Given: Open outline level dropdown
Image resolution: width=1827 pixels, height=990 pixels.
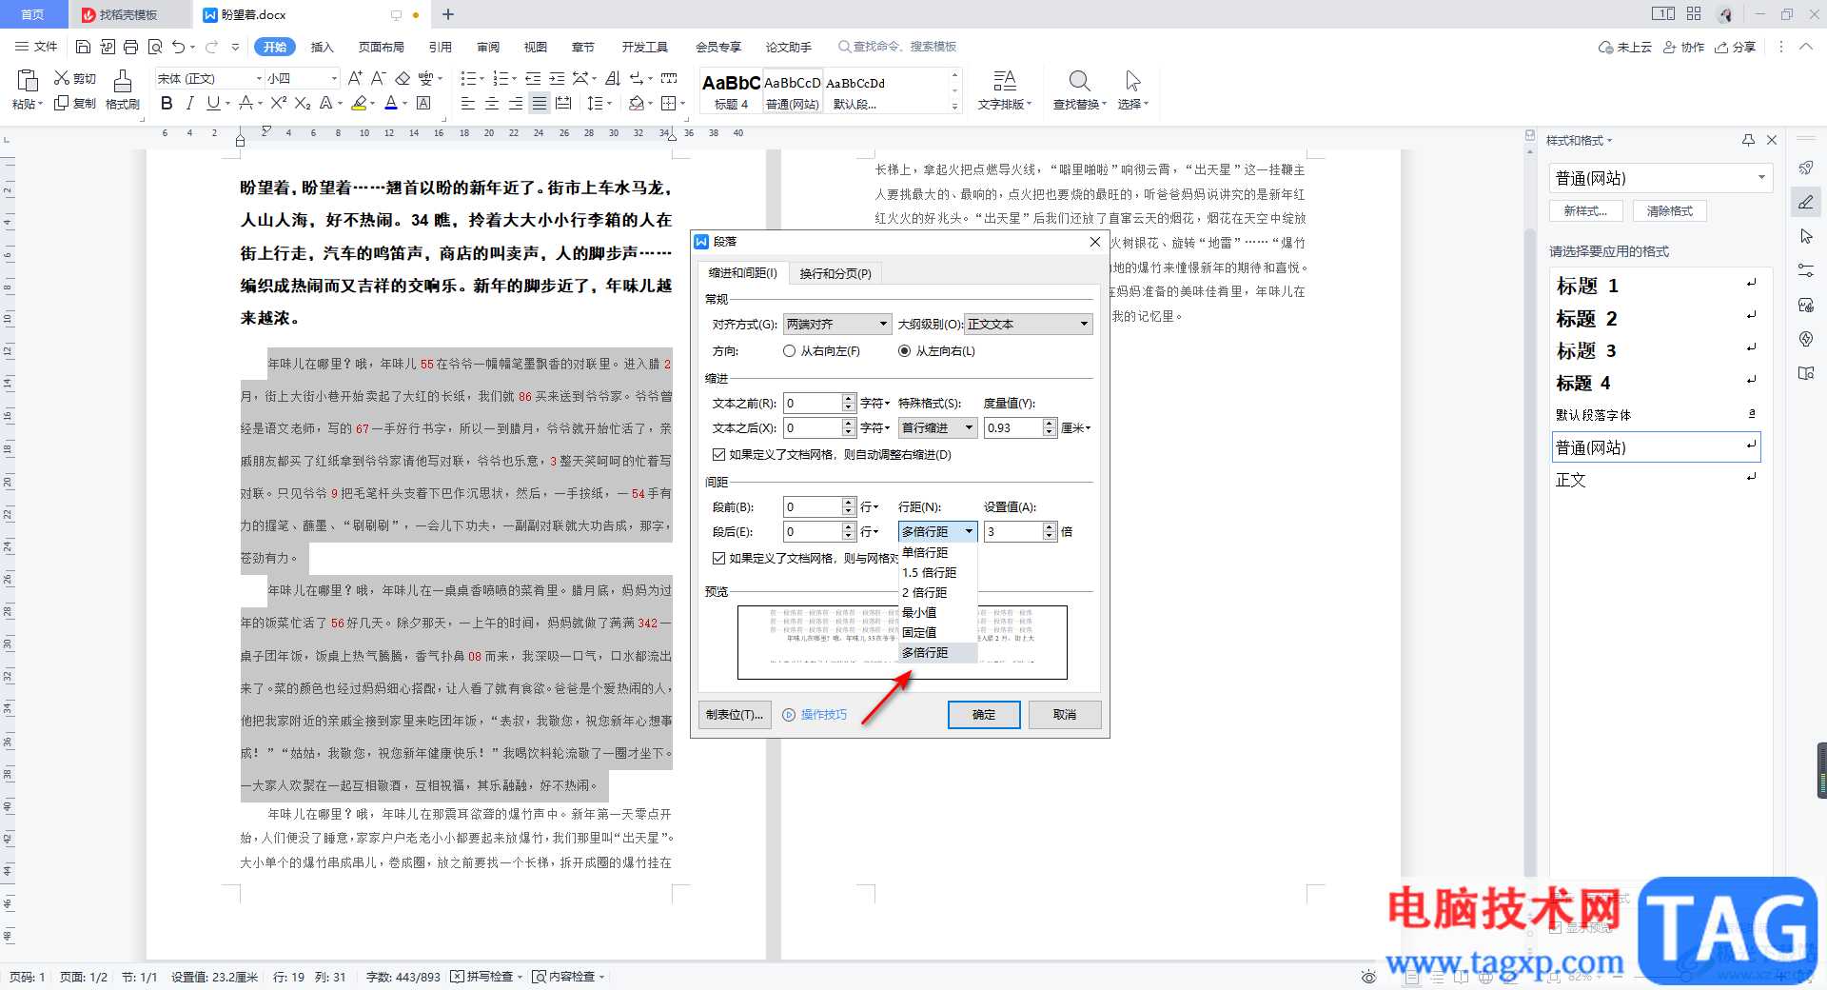Looking at the screenshot, I should pos(1029,325).
